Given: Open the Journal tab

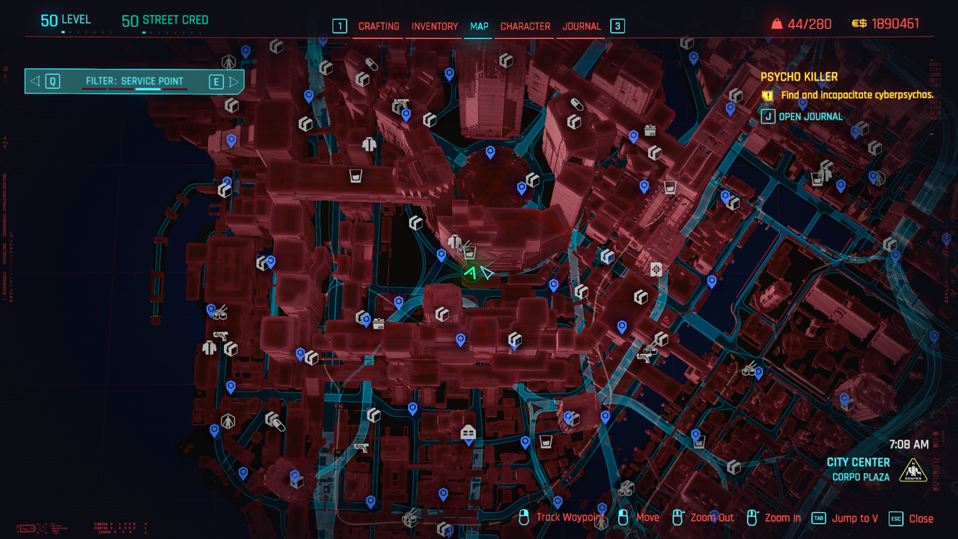Looking at the screenshot, I should [582, 26].
